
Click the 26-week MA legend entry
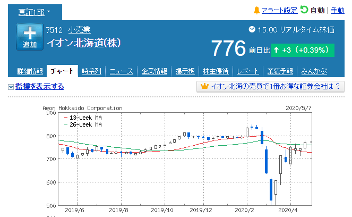[x=83, y=124]
